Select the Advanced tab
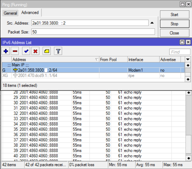Screen dimensions: 192x169 [30, 13]
